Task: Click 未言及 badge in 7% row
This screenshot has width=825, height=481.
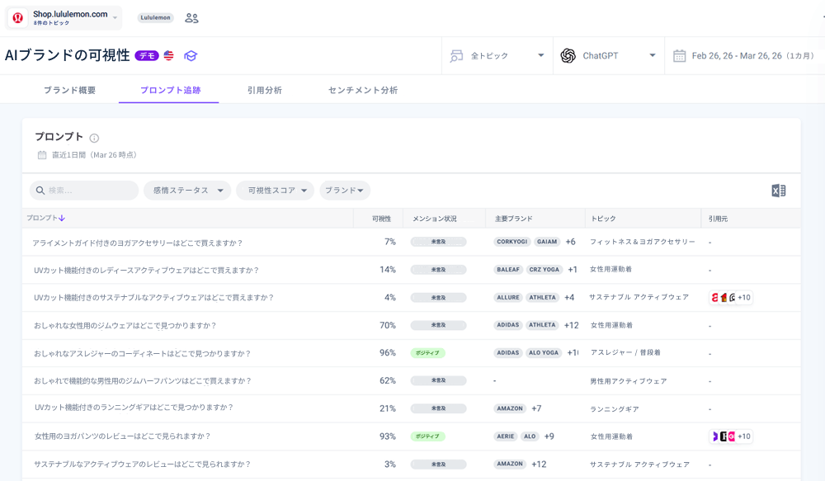Action: coord(438,242)
